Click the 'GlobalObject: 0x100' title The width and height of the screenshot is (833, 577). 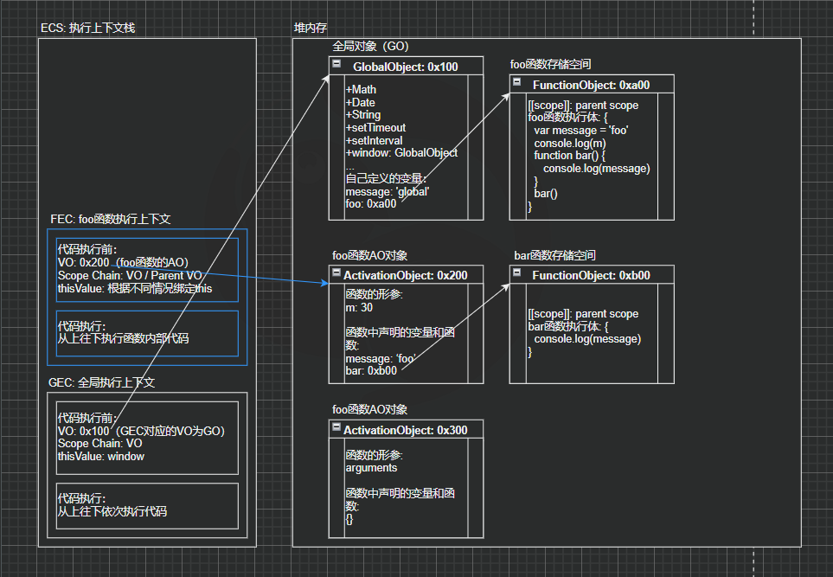406,67
